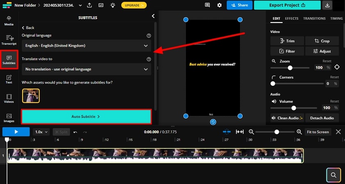Click the Trim button
The width and height of the screenshot is (345, 184).
287,41
